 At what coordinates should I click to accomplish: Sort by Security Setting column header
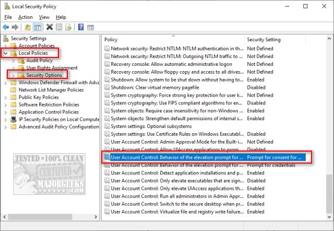click(x=275, y=40)
